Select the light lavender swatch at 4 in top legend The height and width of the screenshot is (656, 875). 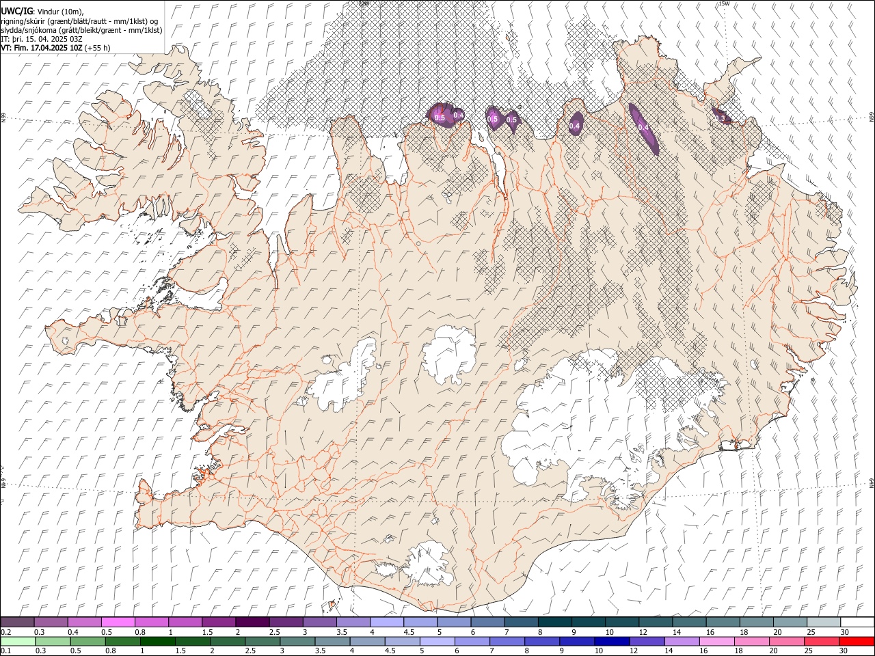[x=386, y=623]
